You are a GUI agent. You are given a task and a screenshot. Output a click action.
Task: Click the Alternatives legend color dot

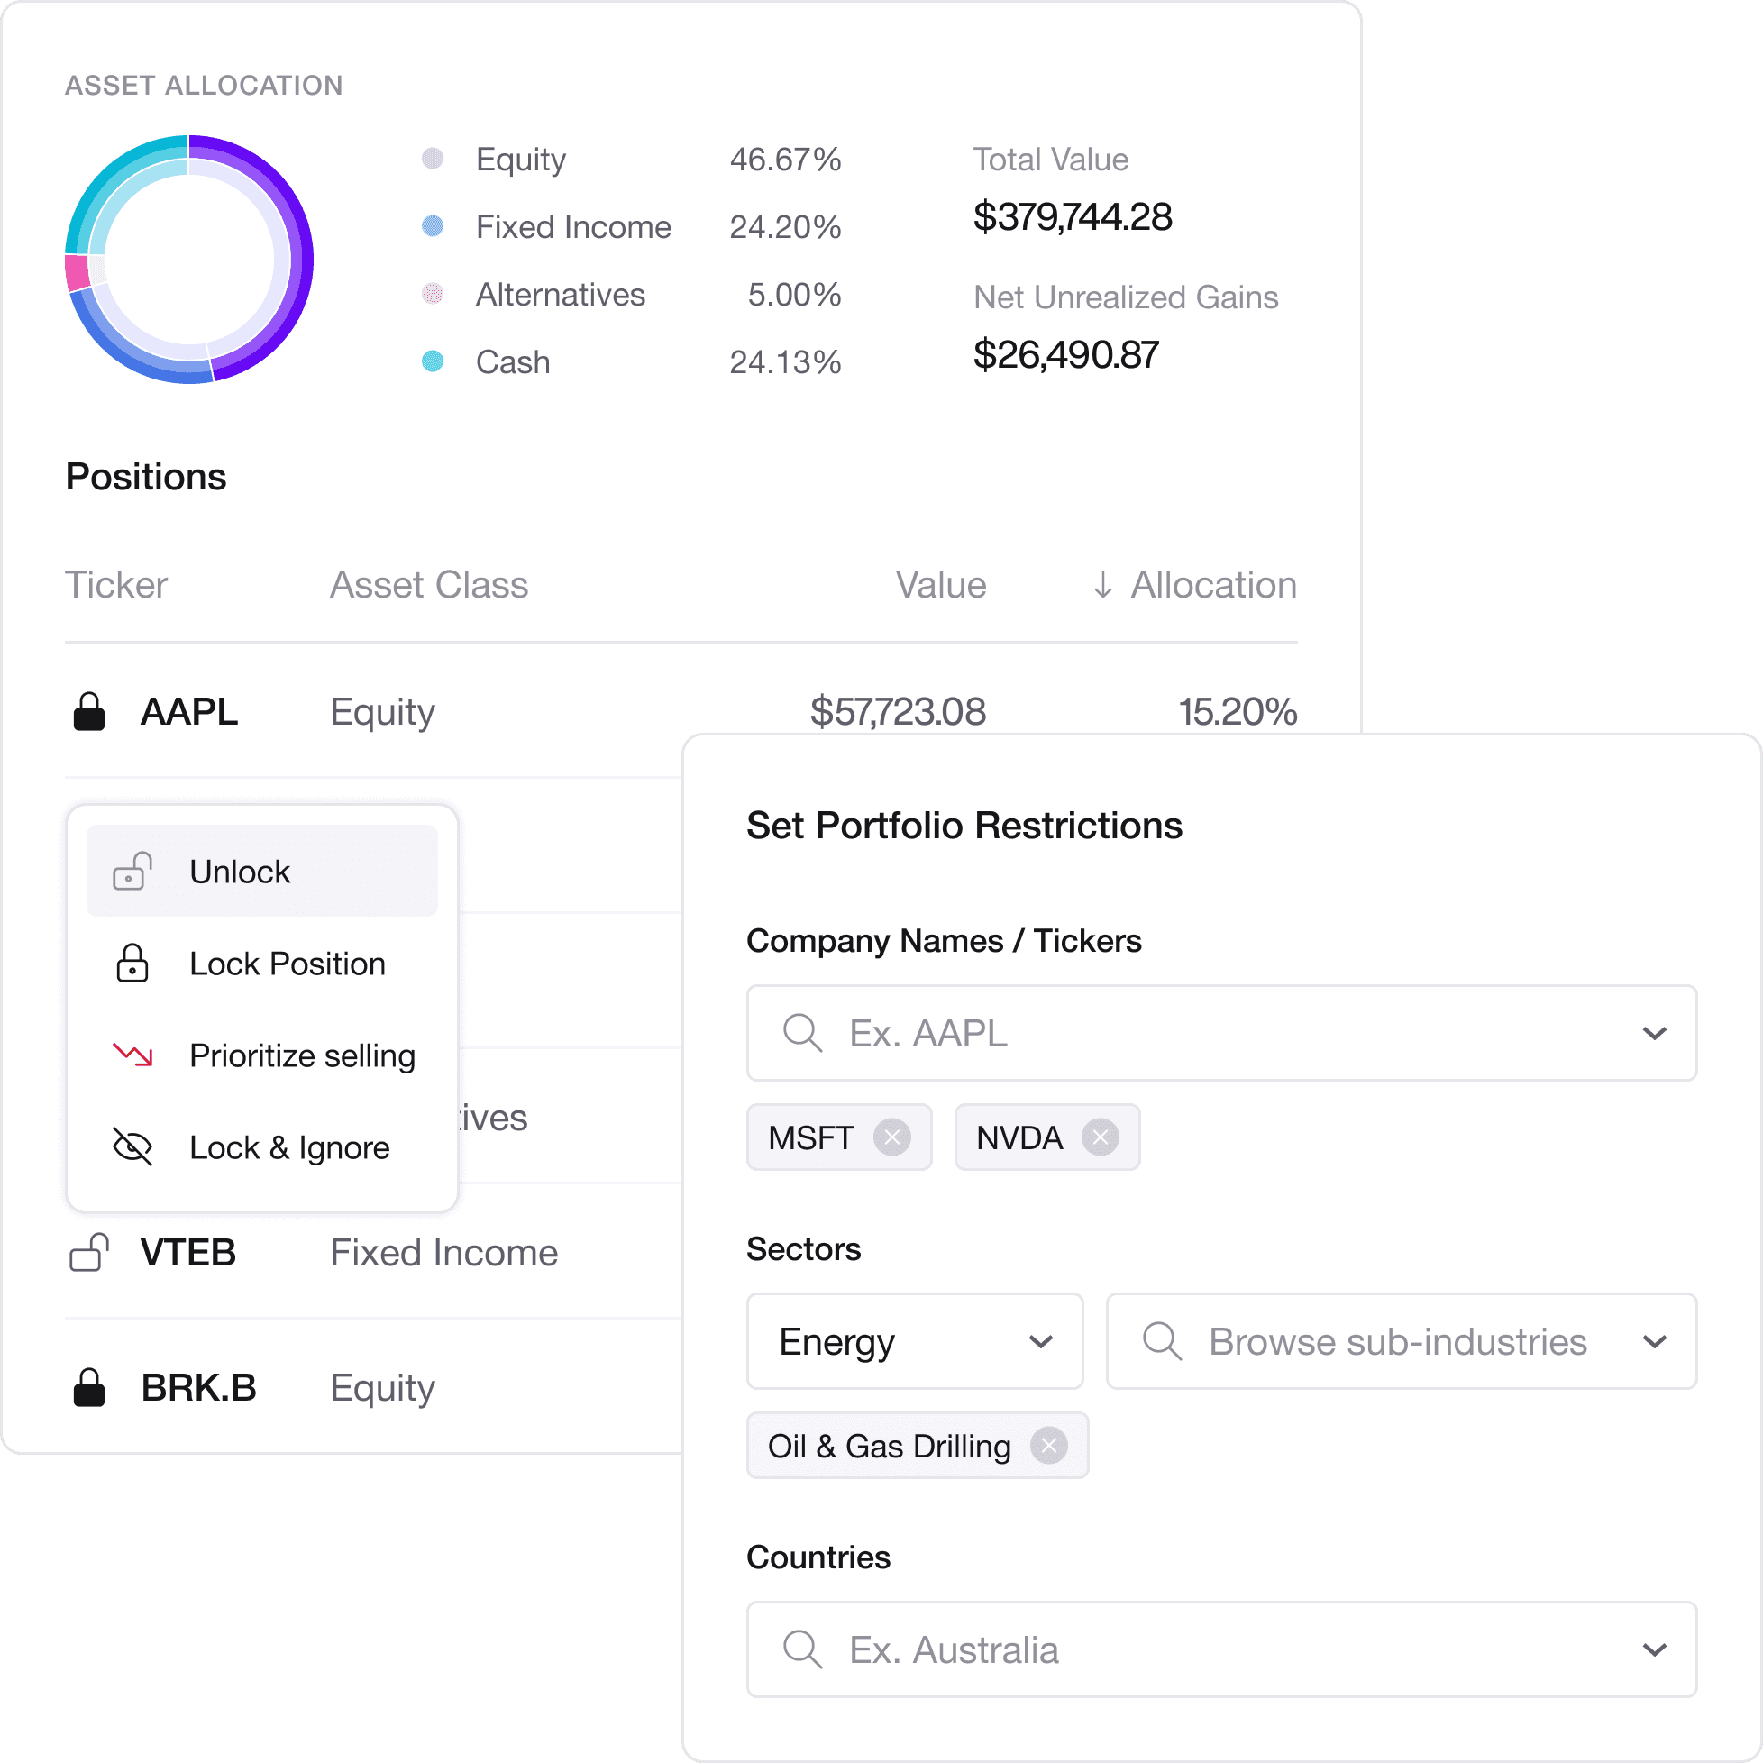click(433, 294)
